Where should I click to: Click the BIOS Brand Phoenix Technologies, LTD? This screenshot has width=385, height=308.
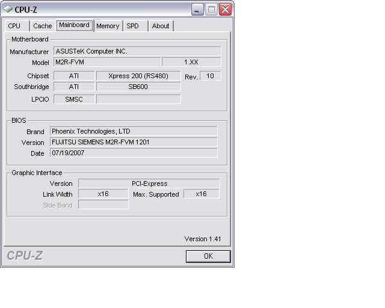pos(134,131)
